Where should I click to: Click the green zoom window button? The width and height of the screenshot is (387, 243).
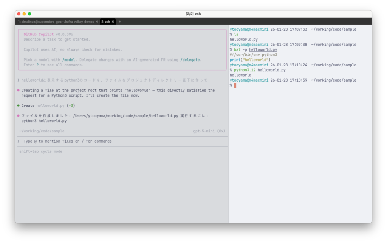(x=29, y=14)
